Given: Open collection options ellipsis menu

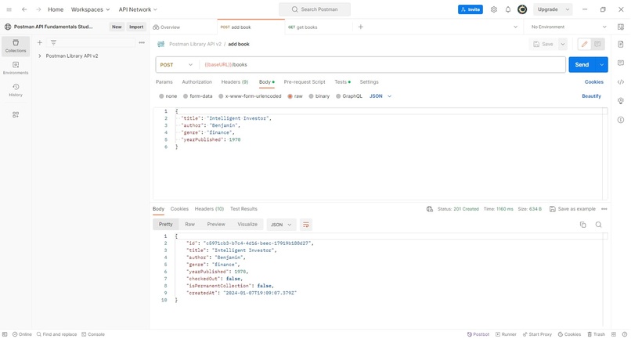Looking at the screenshot, I should click(142, 42).
